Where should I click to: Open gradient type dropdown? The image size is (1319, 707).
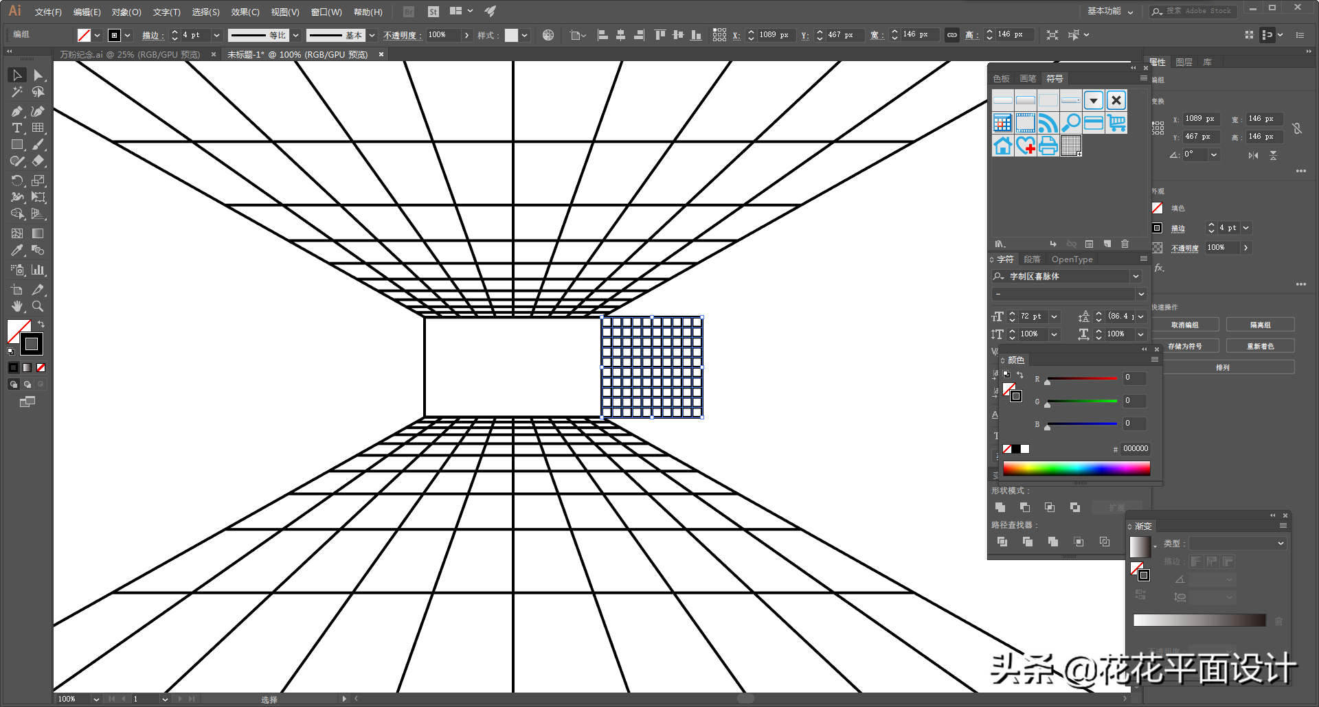click(1281, 543)
